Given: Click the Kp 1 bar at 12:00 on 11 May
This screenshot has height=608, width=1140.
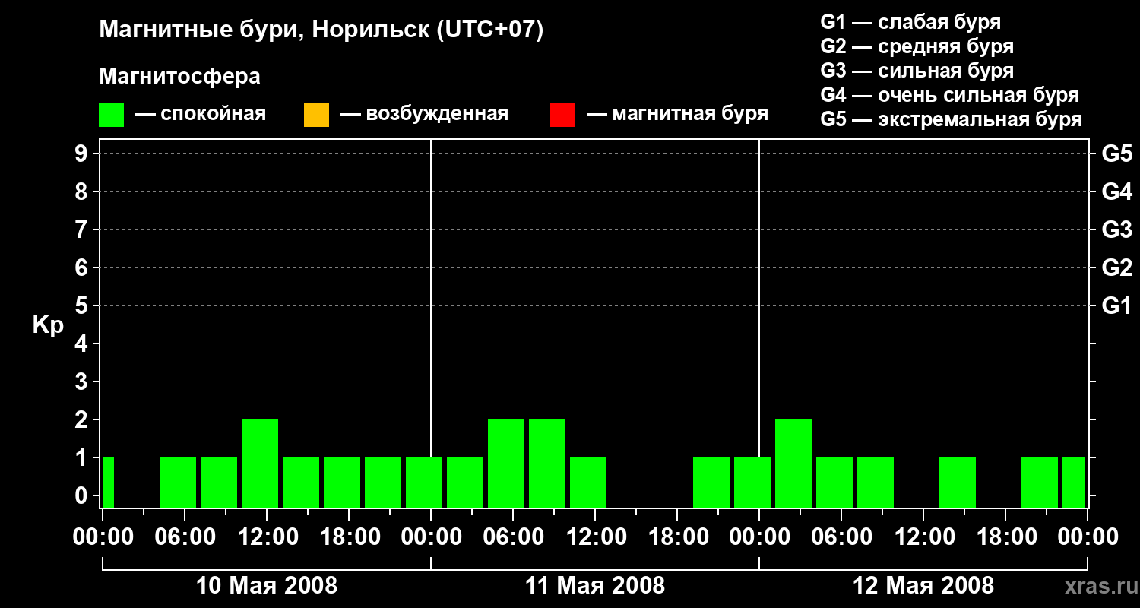Looking at the screenshot, I should pos(588,482).
